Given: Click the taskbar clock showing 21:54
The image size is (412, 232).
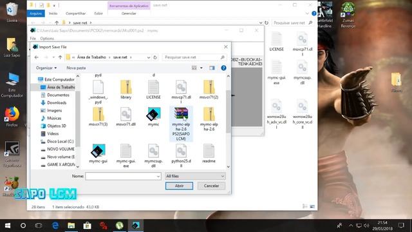Looking at the screenshot, I should (382, 226).
